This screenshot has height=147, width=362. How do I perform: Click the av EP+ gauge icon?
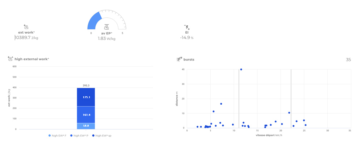click(107, 27)
